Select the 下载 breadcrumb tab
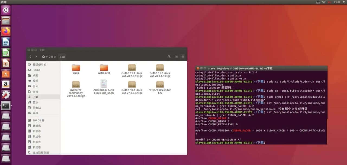347x165 pixels. click(x=62, y=57)
